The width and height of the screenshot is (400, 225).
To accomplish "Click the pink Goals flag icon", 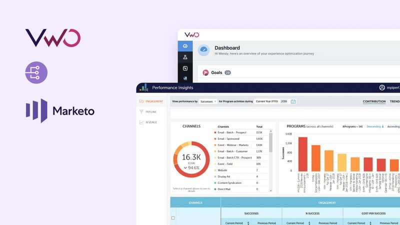I will 205,72.
